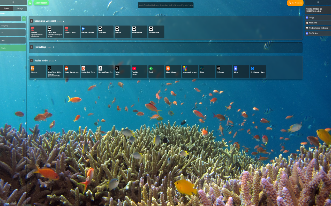Switch to the Spaces tab
Image resolution: width=331 pixels, height=206 pixels.
coord(6,8)
